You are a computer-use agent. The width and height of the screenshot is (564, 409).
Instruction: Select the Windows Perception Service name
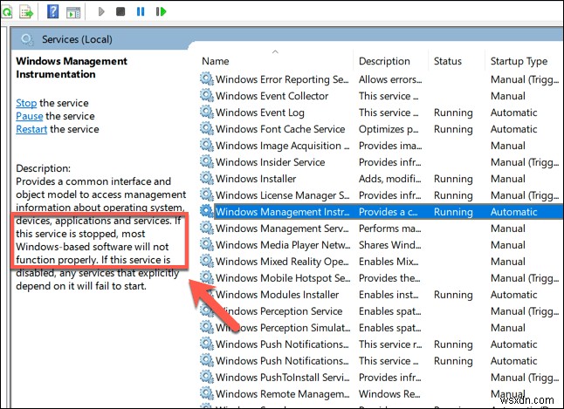click(x=279, y=310)
